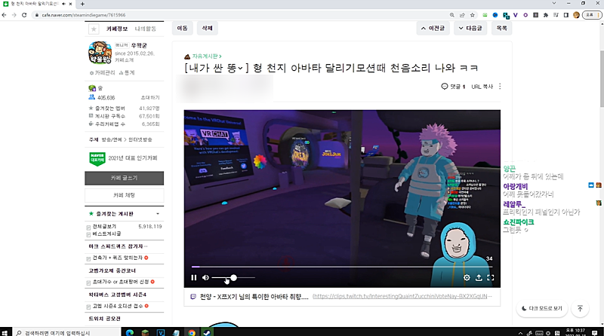
Task: Open Steam from the taskbar
Action: (x=207, y=332)
